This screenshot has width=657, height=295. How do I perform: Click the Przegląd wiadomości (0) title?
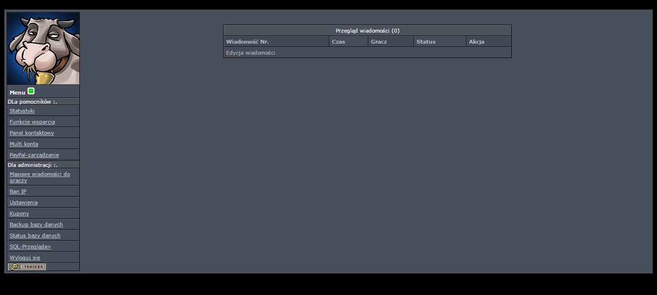click(367, 31)
